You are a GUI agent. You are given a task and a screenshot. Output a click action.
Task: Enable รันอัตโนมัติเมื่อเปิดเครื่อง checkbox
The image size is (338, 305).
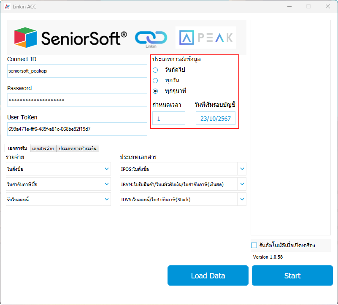coord(254,245)
